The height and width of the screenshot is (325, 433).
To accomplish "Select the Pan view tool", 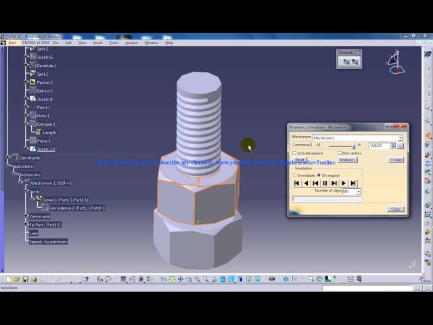I will coord(181,279).
